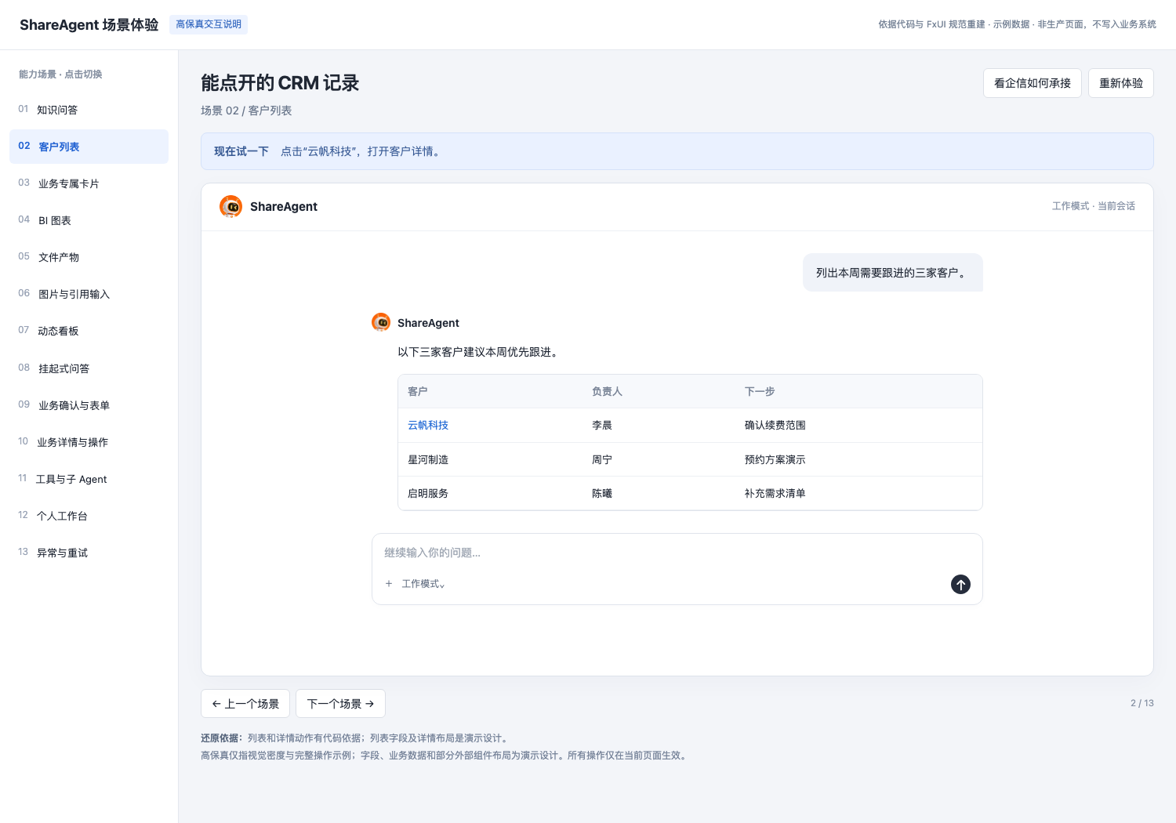Click 看企信如何承接 button
This screenshot has width=1176, height=823.
[x=1033, y=83]
